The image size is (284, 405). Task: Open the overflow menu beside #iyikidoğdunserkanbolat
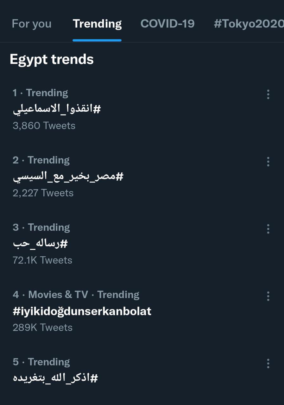(268, 296)
